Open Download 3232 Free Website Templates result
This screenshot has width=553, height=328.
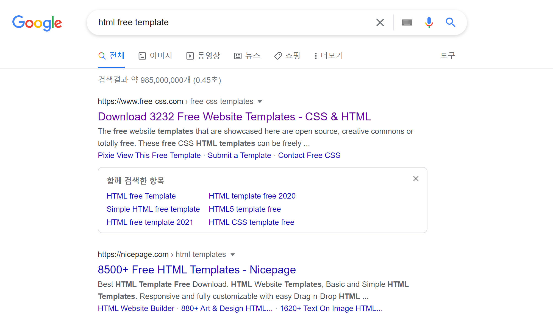(x=234, y=117)
